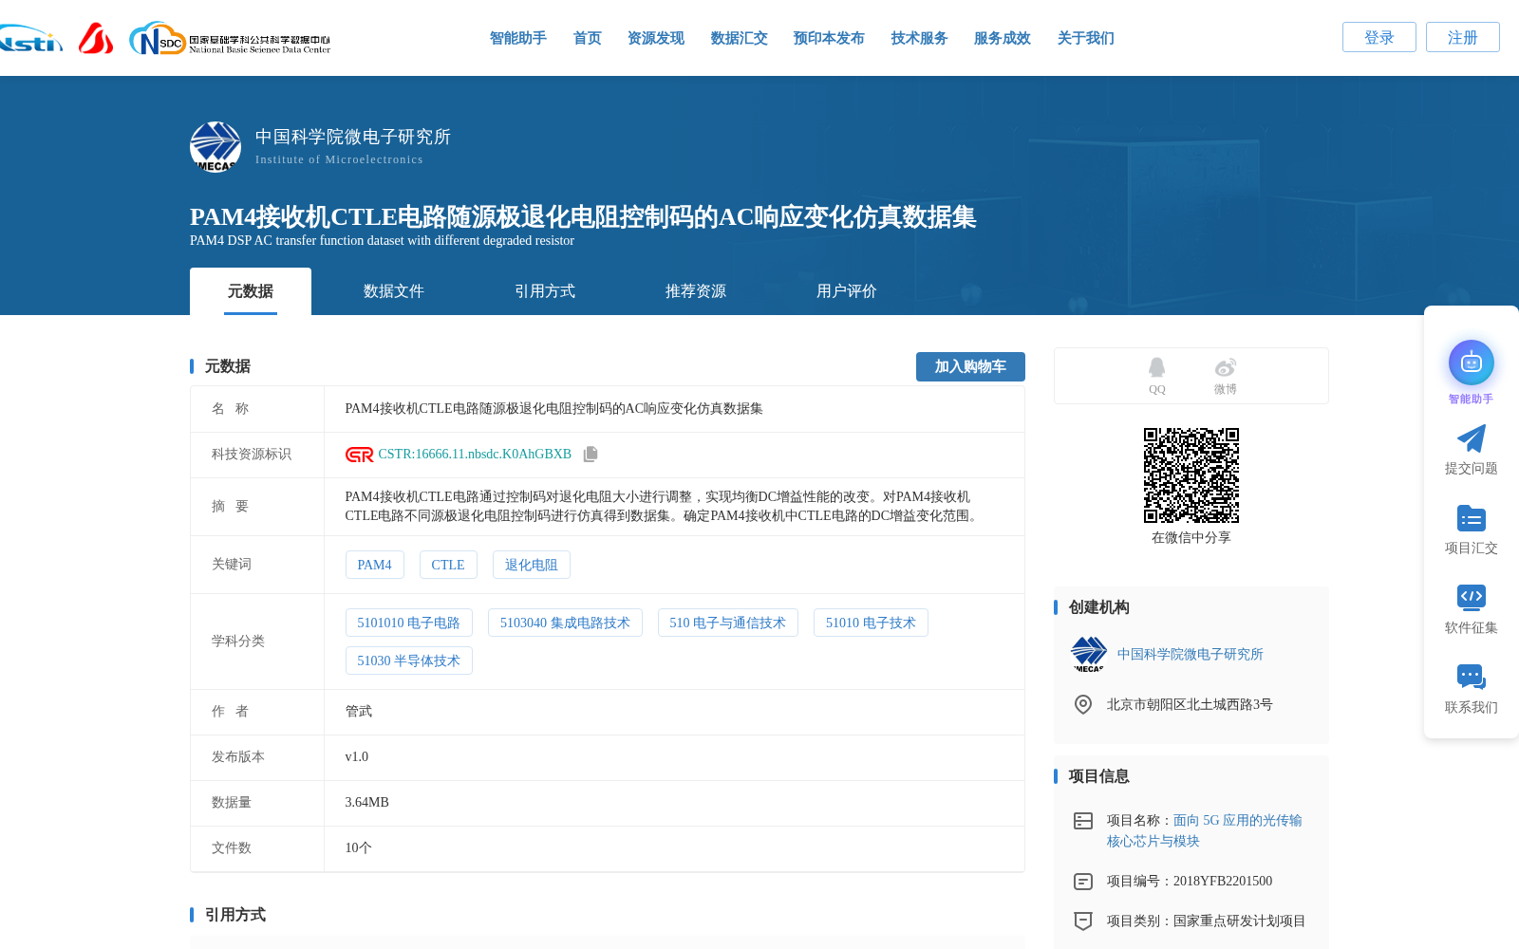Click the dataset title heading in banner

[583, 216]
